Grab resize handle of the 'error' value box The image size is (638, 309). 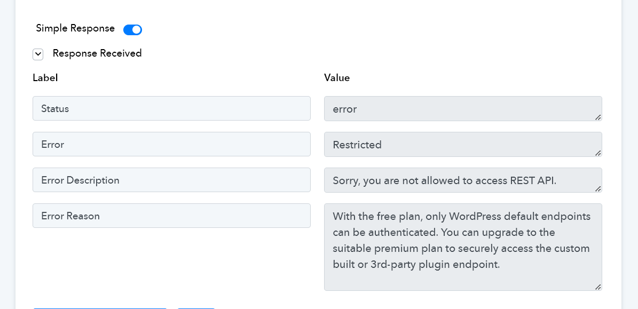click(x=598, y=117)
